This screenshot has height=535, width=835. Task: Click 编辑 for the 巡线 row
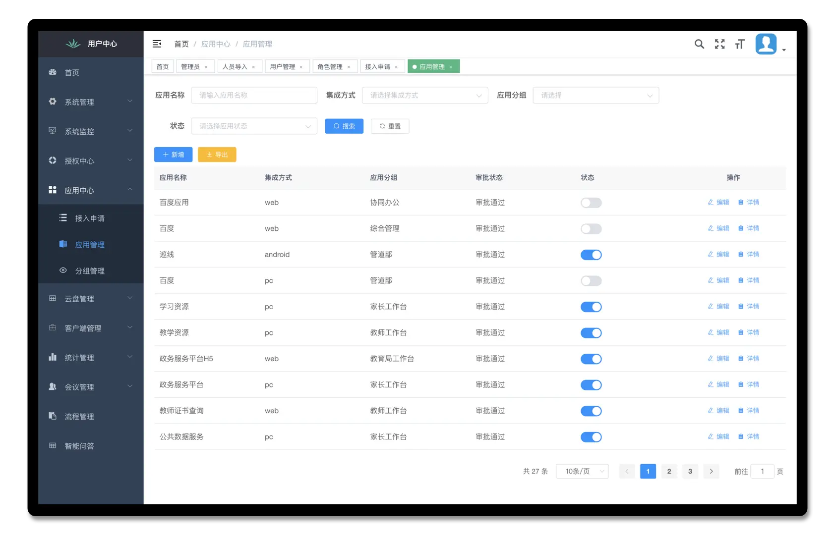(718, 254)
